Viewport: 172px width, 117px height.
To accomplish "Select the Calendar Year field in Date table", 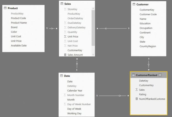I will (x=75, y=90).
